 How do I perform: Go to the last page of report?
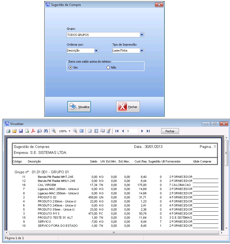(x=148, y=131)
